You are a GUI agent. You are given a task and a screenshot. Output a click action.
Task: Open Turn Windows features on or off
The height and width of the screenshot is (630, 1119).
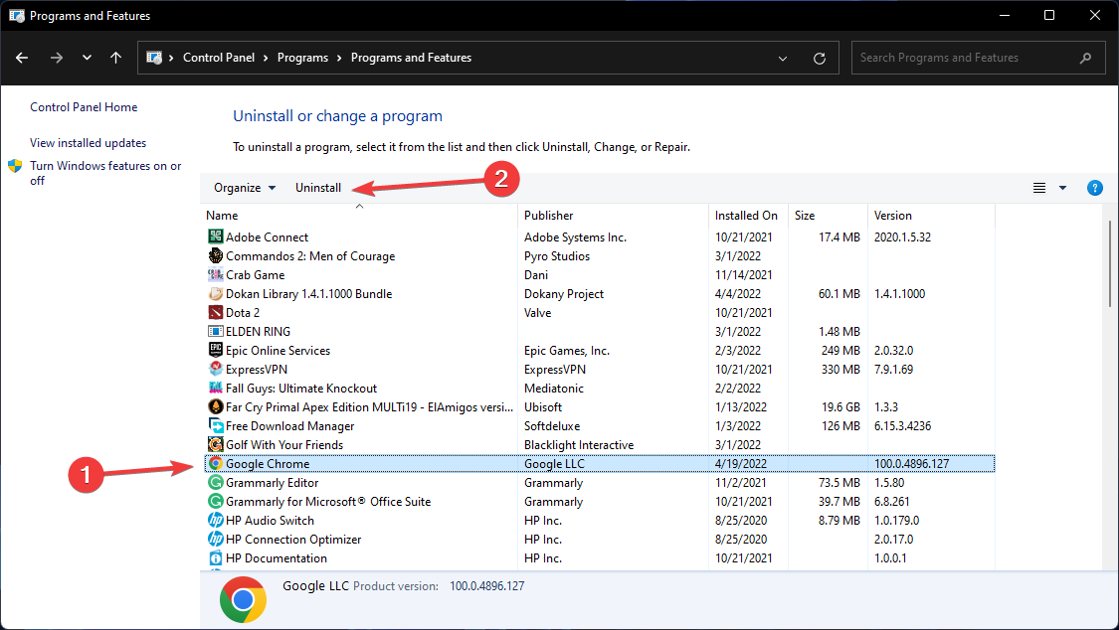tap(105, 173)
